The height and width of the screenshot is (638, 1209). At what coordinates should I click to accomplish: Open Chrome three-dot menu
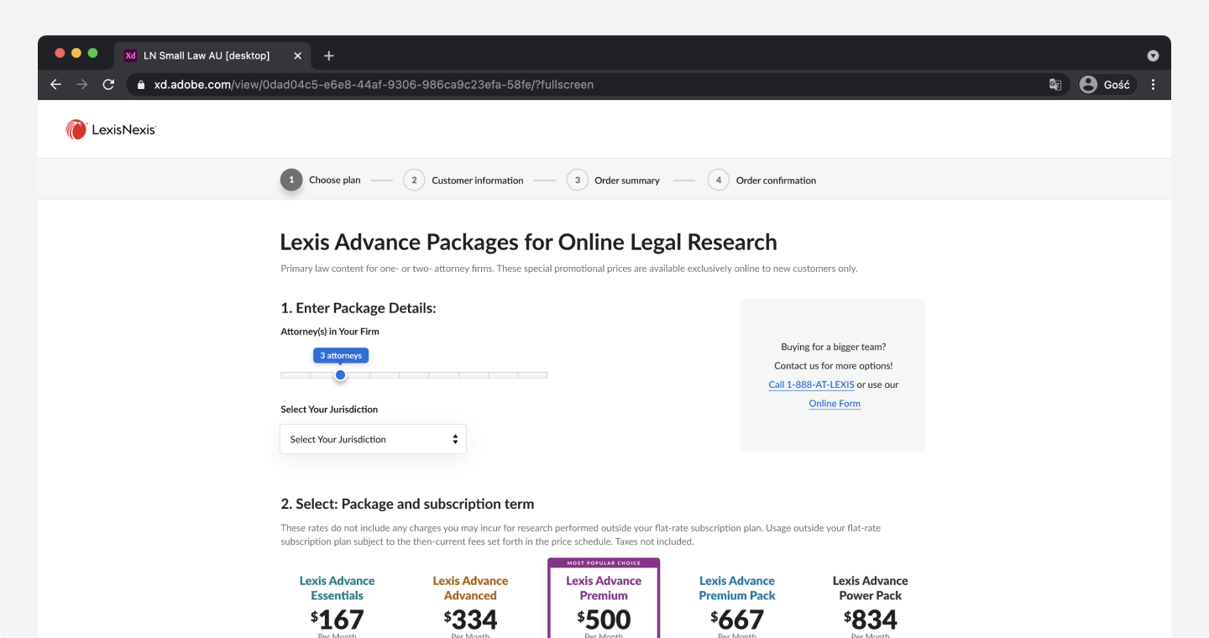pos(1153,84)
